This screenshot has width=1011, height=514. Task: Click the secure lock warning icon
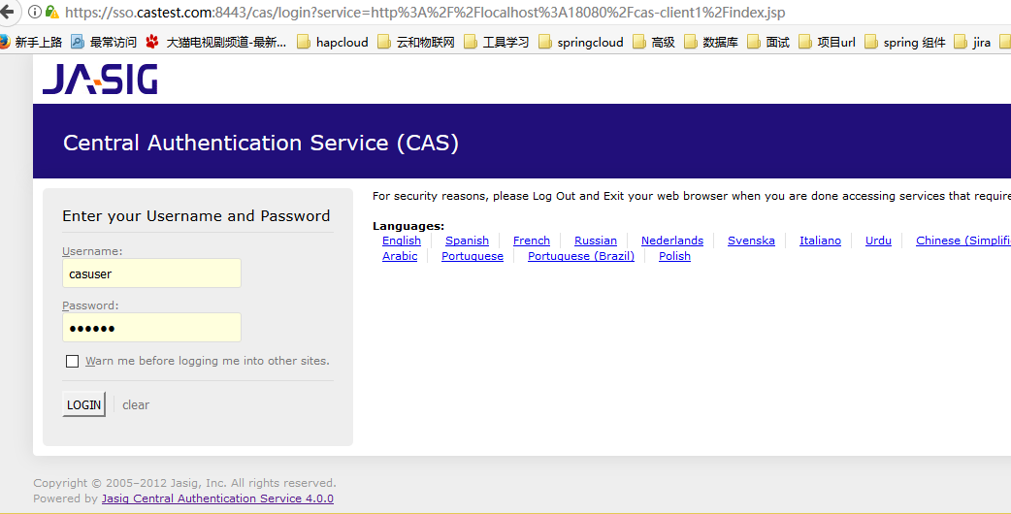coord(52,12)
